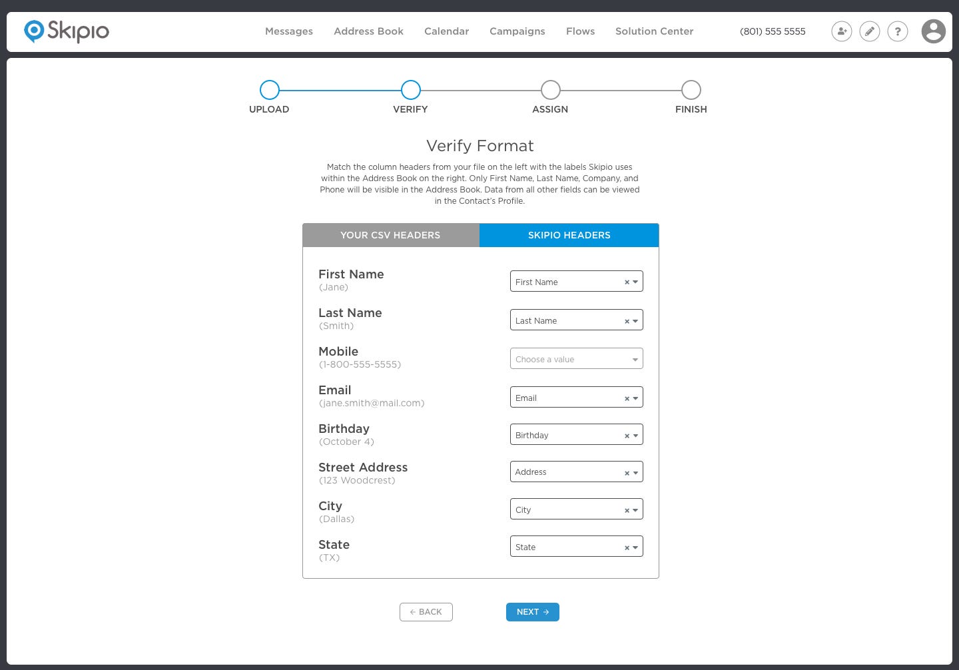Click the Next button
The image size is (959, 670).
pyautogui.click(x=533, y=612)
